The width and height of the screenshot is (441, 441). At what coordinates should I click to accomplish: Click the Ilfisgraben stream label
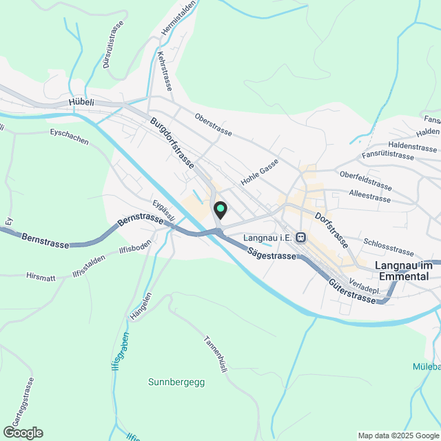(x=120, y=351)
